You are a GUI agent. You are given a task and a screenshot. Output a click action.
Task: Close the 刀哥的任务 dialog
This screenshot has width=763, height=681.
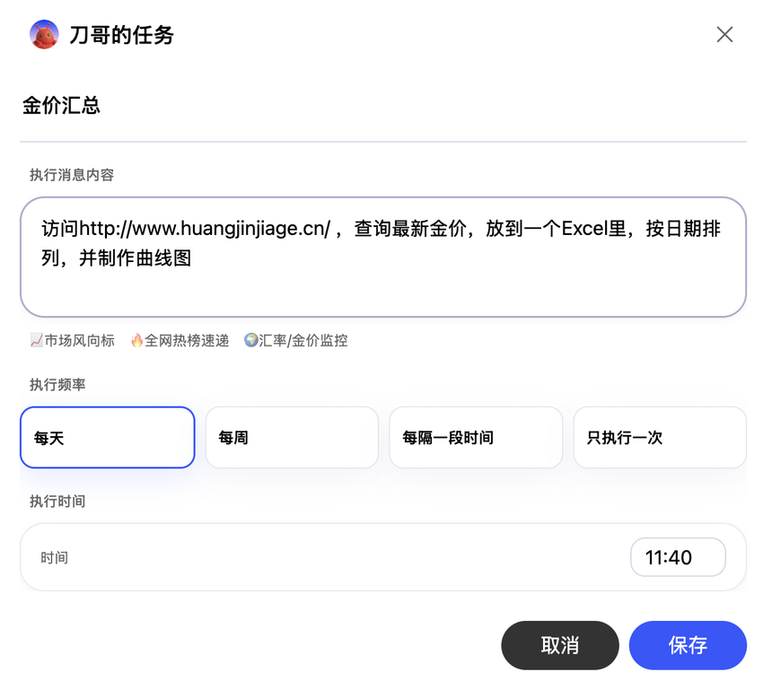[724, 34]
